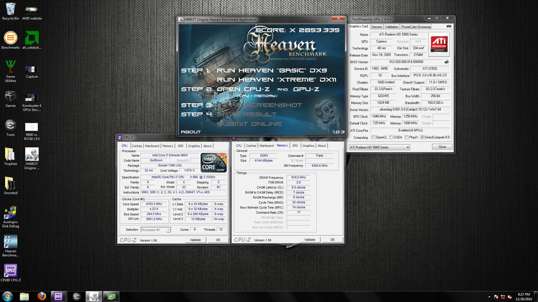538x302 pixels.
Task: Show hidden system tray icons
Action: click(x=489, y=297)
